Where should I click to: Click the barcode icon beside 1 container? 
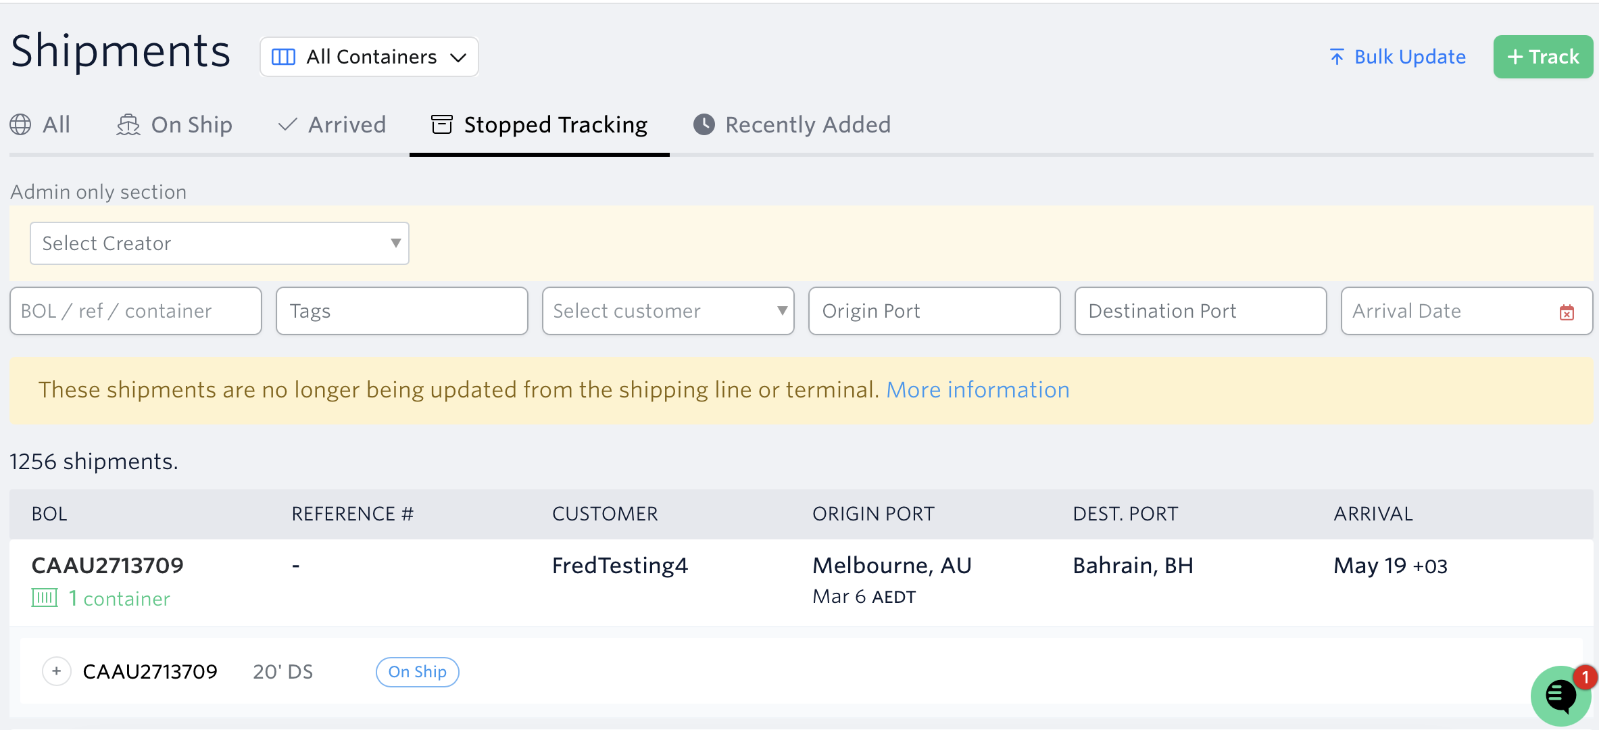click(x=45, y=598)
